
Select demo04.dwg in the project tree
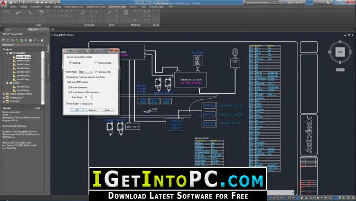[x=23, y=68]
